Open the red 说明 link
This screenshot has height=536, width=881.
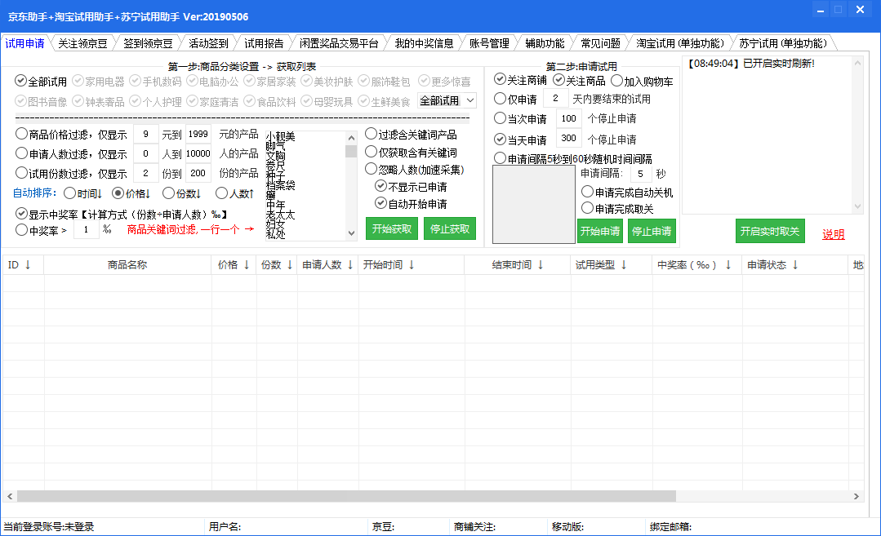[834, 234]
